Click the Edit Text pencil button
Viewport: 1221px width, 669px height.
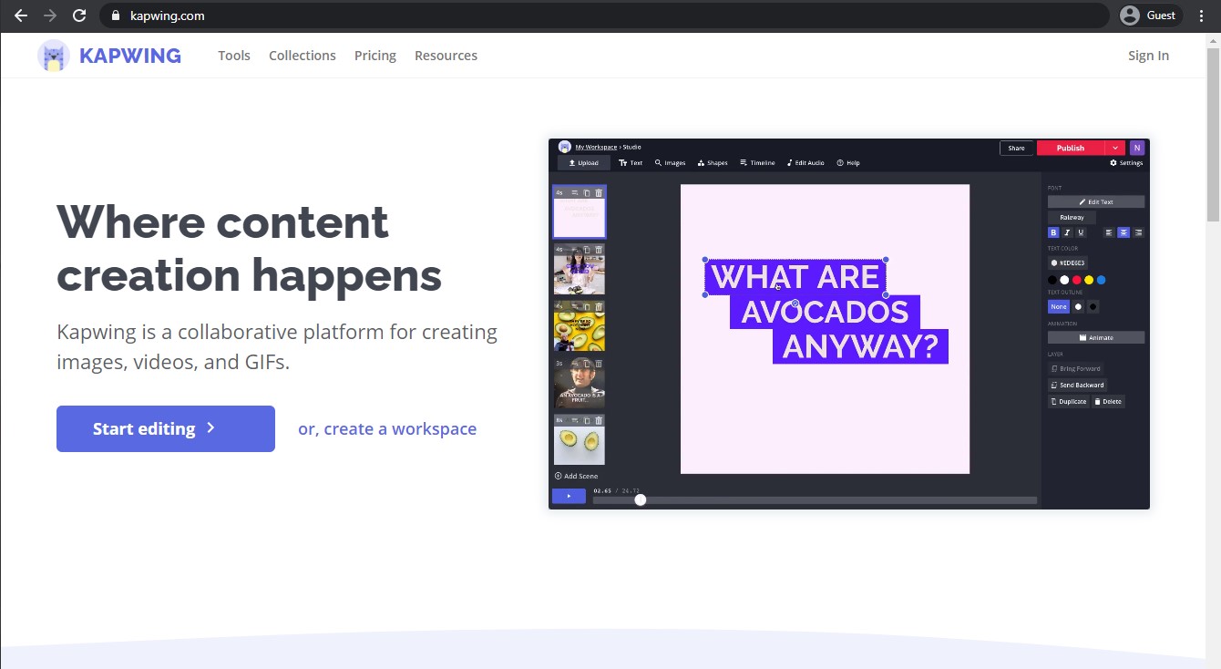(x=1096, y=201)
